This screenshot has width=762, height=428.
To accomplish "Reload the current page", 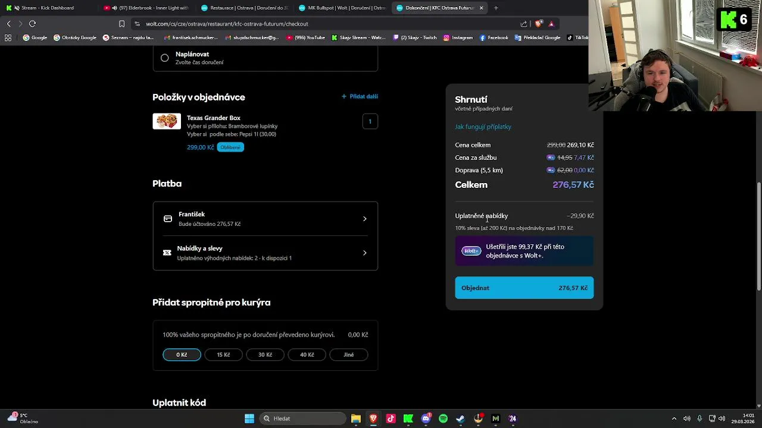I will (33, 24).
